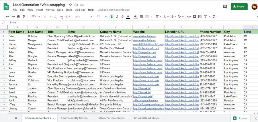Open the all sheets list icon
258x122 pixels.
pyautogui.click(x=16, y=118)
